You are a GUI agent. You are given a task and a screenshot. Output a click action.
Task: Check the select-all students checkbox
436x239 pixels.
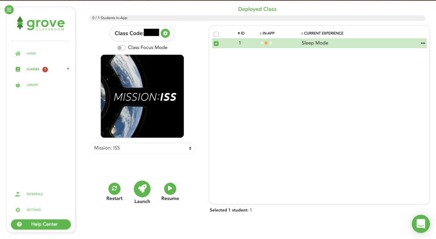(x=216, y=34)
